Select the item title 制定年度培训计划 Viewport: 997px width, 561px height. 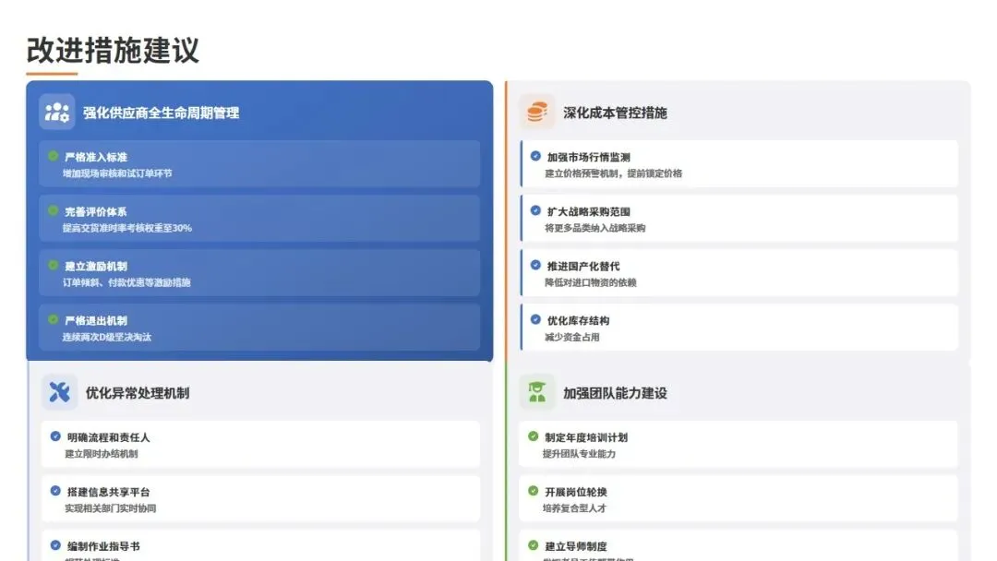tap(586, 437)
